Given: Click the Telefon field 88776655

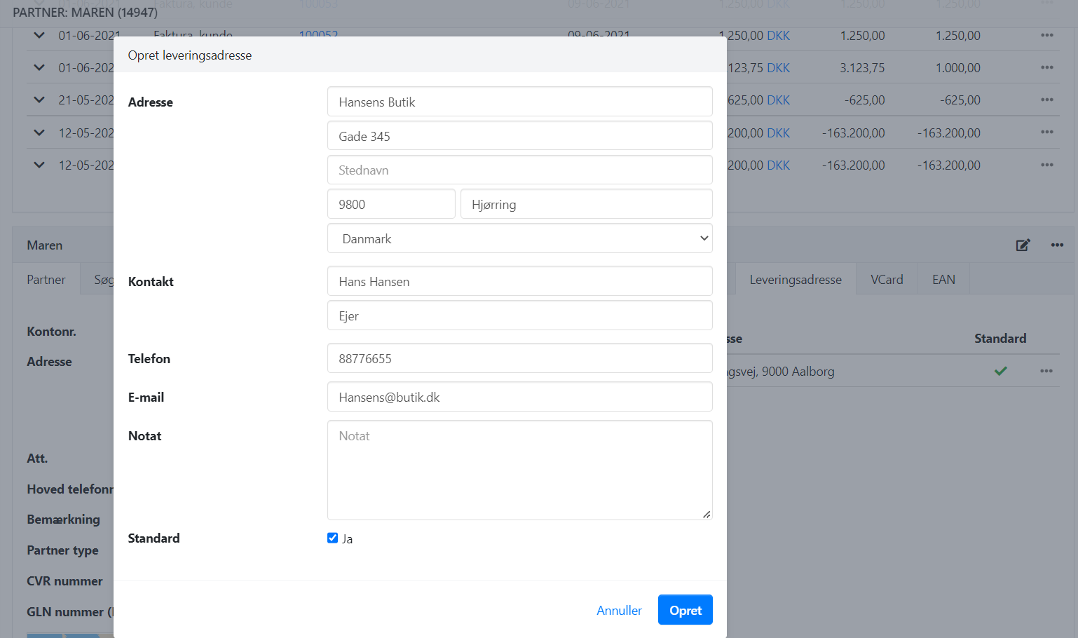Looking at the screenshot, I should click(x=520, y=358).
